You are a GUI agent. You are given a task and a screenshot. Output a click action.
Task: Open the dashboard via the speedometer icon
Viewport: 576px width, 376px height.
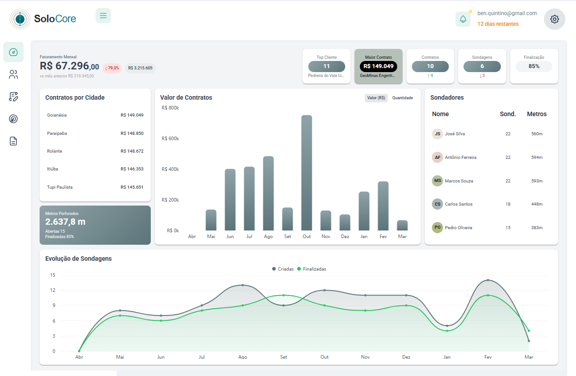[13, 52]
